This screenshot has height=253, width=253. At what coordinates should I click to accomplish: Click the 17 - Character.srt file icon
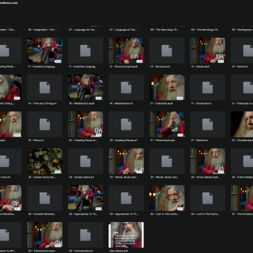click(x=207, y=87)
